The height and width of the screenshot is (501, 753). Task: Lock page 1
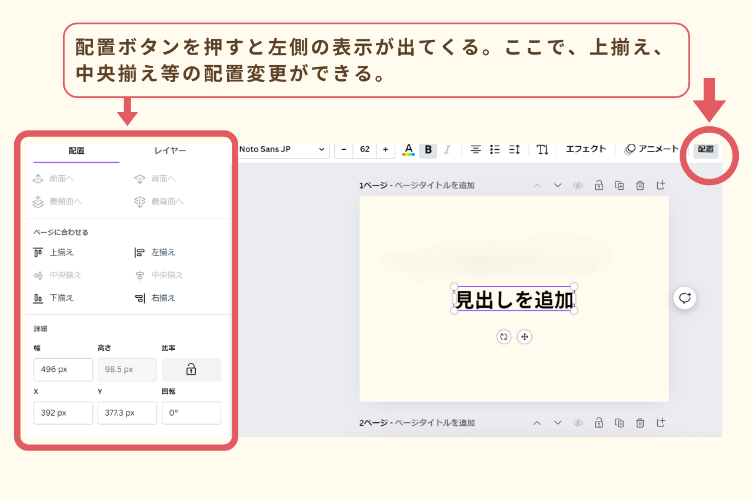tap(599, 186)
